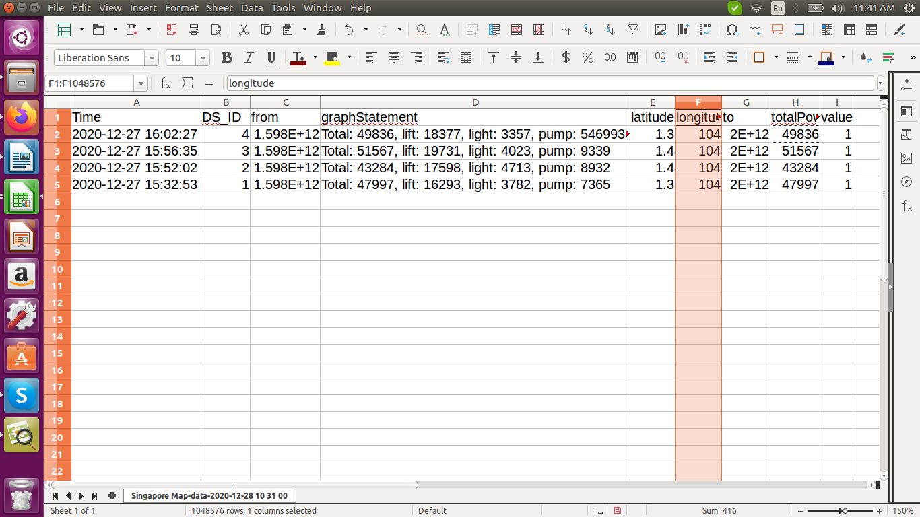
Task: Toggle Center Horizontally alignment
Action: [x=394, y=58]
